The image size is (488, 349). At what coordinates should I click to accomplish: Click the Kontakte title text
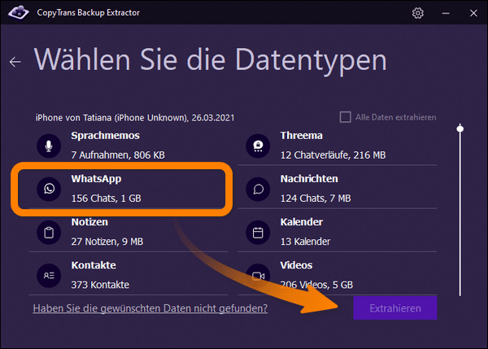pos(94,265)
